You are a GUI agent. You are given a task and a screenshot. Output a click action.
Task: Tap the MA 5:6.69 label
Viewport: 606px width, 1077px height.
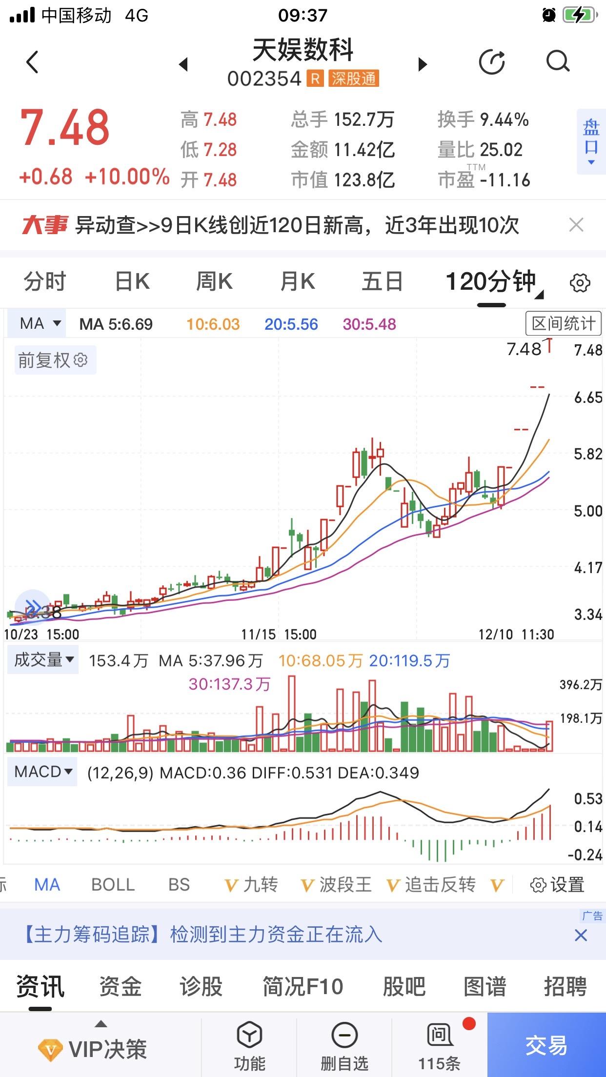click(116, 324)
